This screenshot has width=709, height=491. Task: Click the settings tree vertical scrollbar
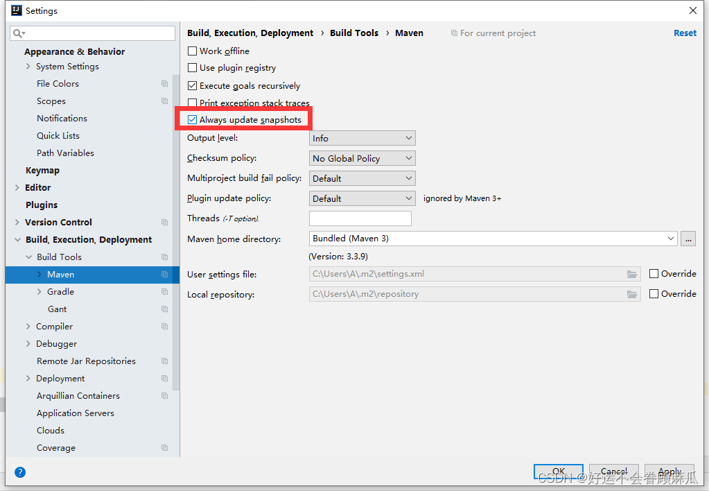click(176, 232)
